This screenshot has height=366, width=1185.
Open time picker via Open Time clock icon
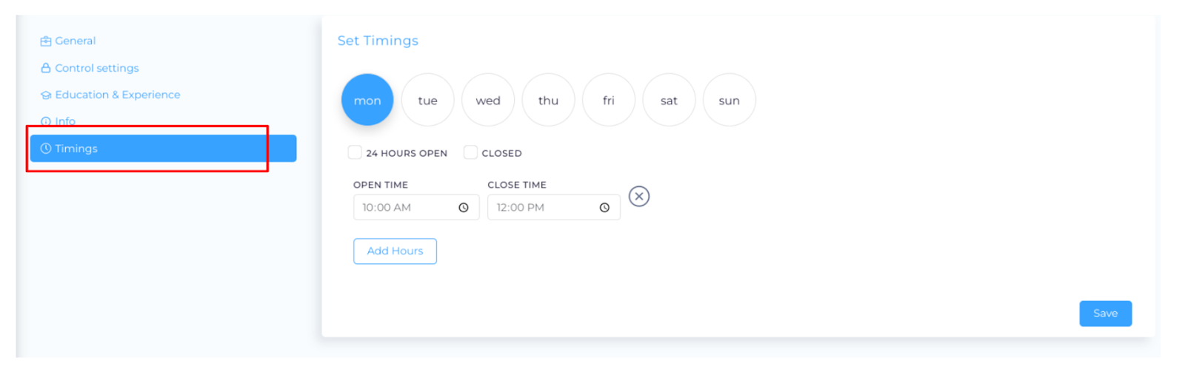(x=464, y=208)
